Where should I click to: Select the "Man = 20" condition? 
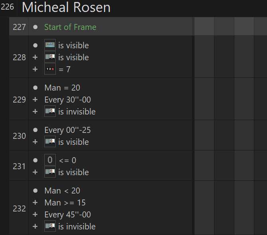click(x=62, y=88)
